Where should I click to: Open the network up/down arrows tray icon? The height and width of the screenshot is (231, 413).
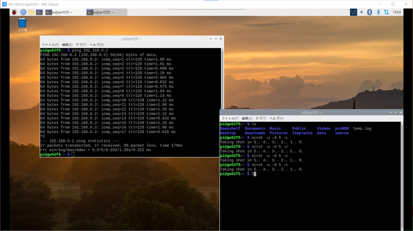pos(386,12)
